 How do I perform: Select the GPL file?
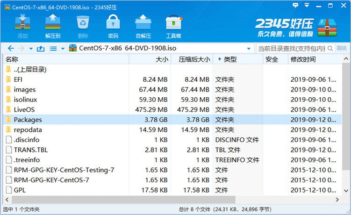point(172,190)
